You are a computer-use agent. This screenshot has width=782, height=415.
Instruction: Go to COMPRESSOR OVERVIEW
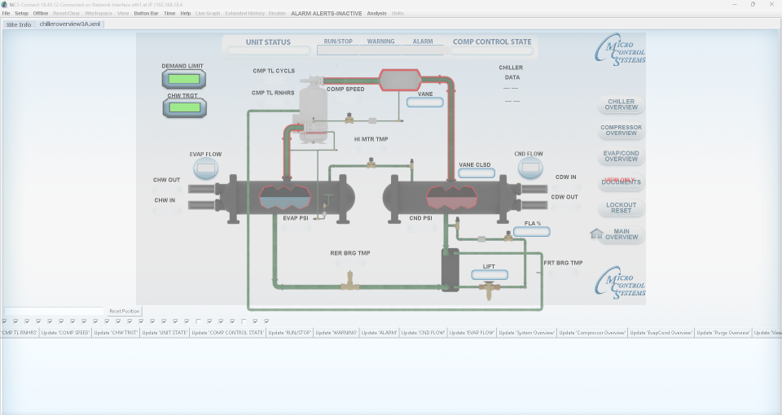[621, 130]
